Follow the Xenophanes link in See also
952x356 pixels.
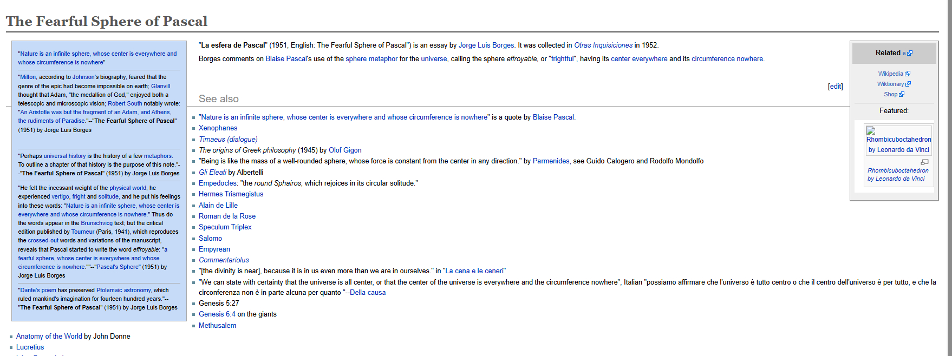[x=218, y=128]
